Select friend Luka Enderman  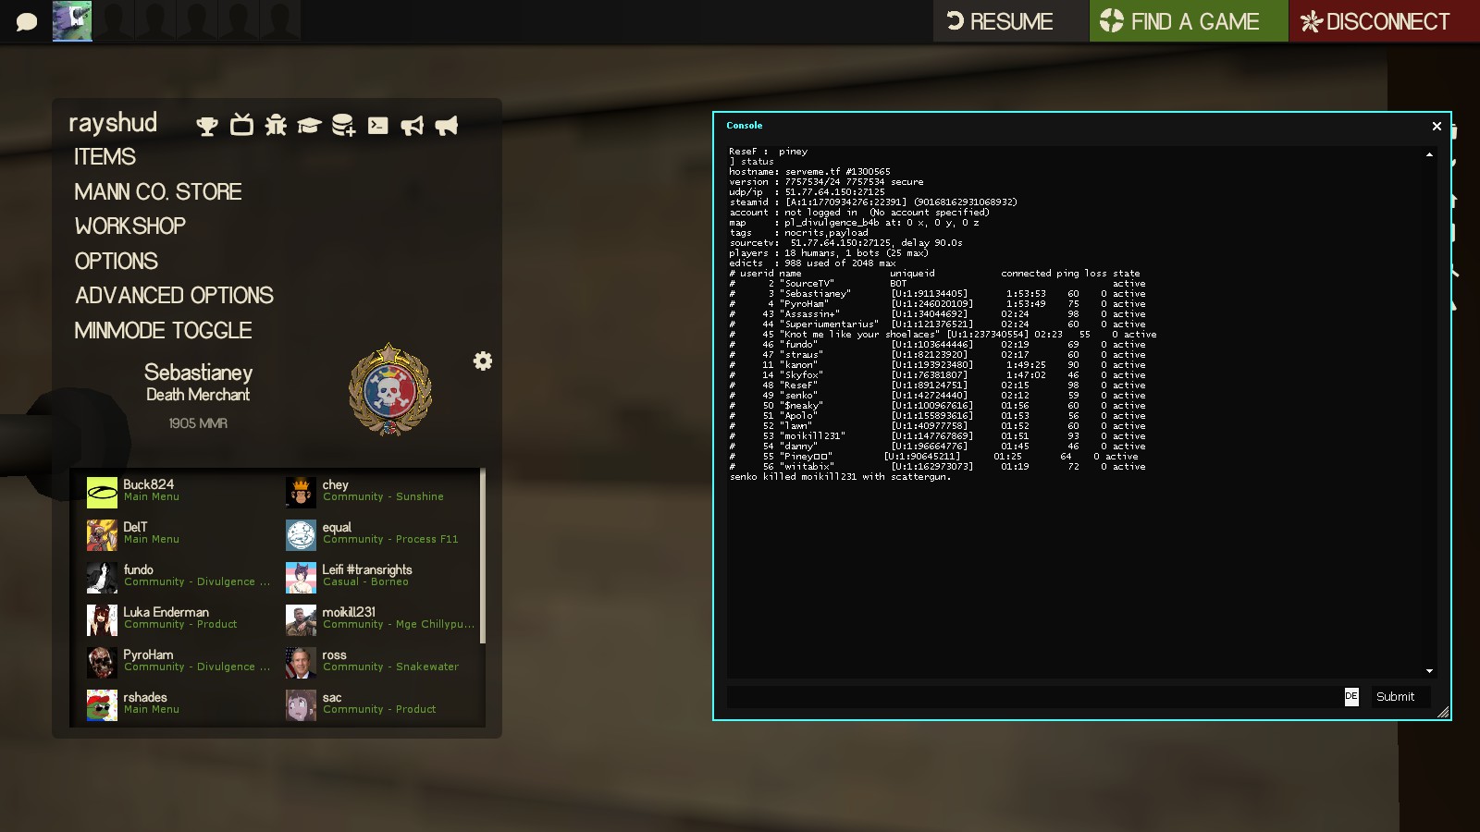(x=179, y=620)
